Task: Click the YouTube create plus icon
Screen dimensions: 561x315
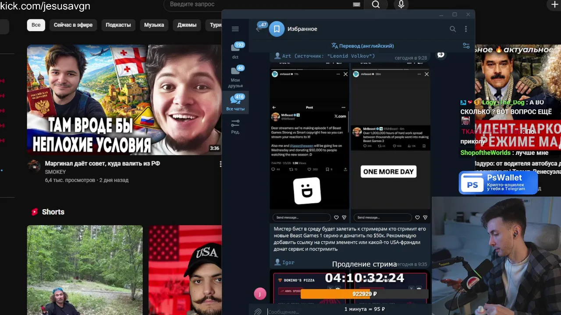Action: [554, 5]
